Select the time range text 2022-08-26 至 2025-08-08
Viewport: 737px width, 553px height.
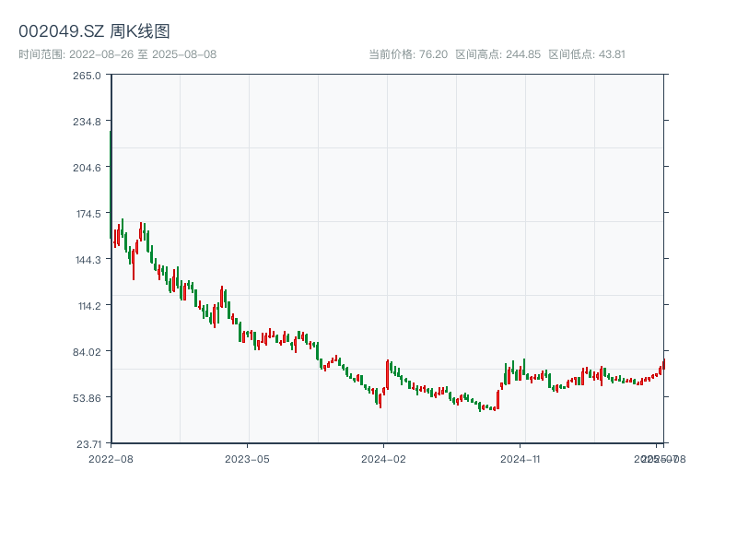[x=143, y=54]
